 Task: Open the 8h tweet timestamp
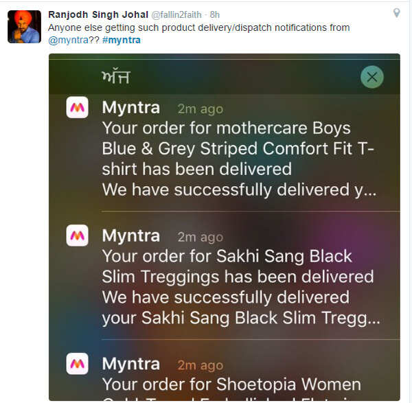215,14
